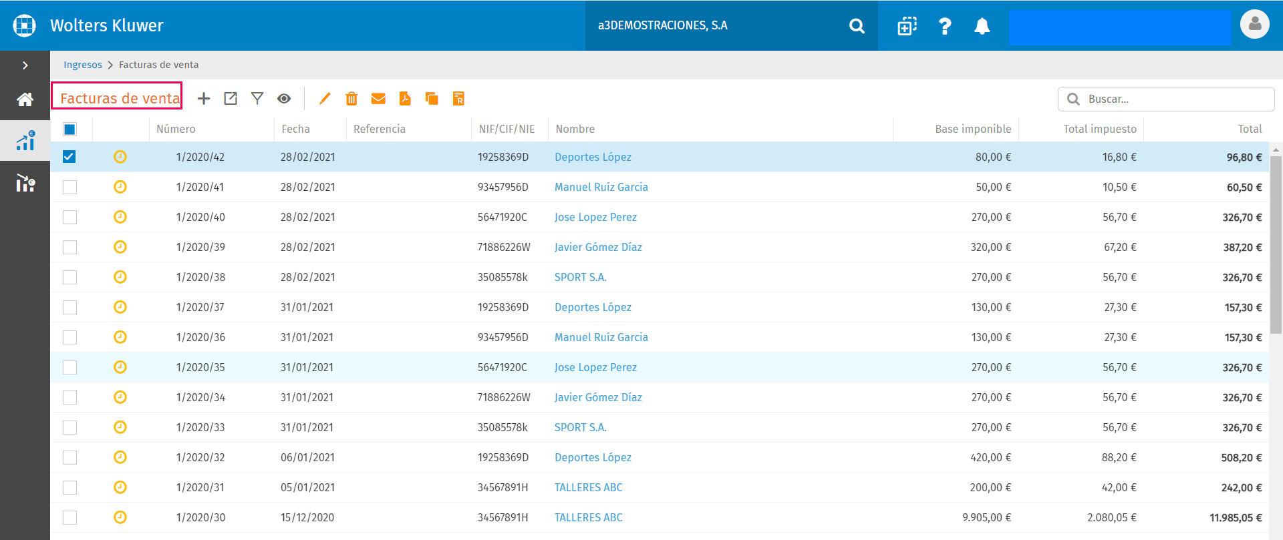This screenshot has height=540, width=1283.
Task: Open the user profile avatar menu
Action: coord(1254,25)
